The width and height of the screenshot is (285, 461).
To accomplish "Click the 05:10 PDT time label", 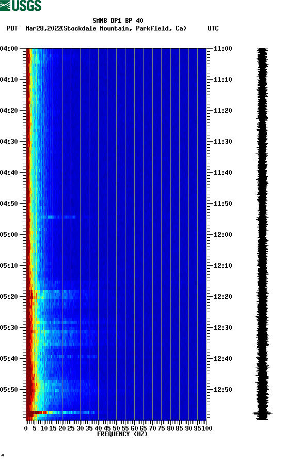I will pyautogui.click(x=9, y=266).
